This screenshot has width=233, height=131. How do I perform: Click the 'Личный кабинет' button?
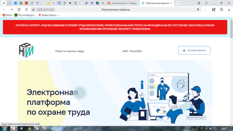pos(194,50)
